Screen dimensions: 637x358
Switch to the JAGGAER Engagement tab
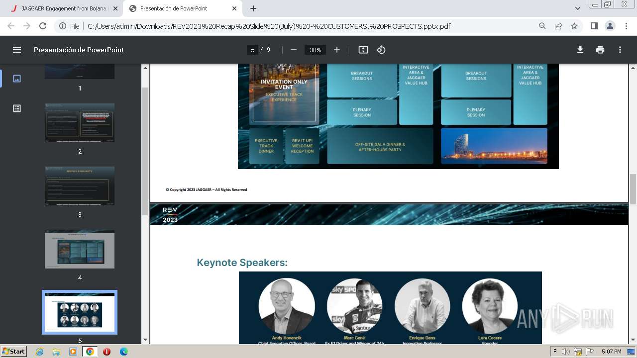(63, 8)
